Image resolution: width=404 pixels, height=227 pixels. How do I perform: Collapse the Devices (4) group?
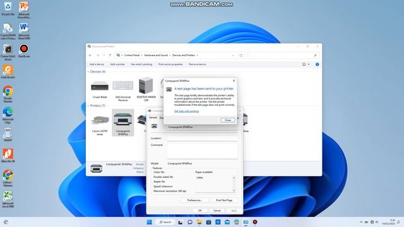[88, 71]
